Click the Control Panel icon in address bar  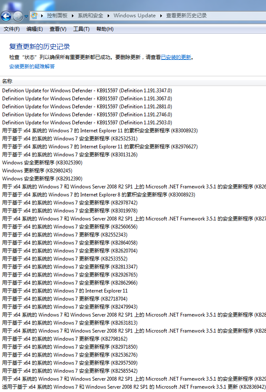click(34, 16)
